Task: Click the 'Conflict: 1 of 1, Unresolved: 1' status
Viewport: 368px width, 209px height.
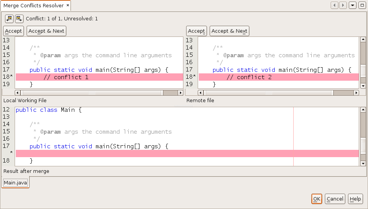Action: (62, 18)
